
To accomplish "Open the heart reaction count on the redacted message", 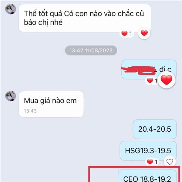I will click(152, 81).
